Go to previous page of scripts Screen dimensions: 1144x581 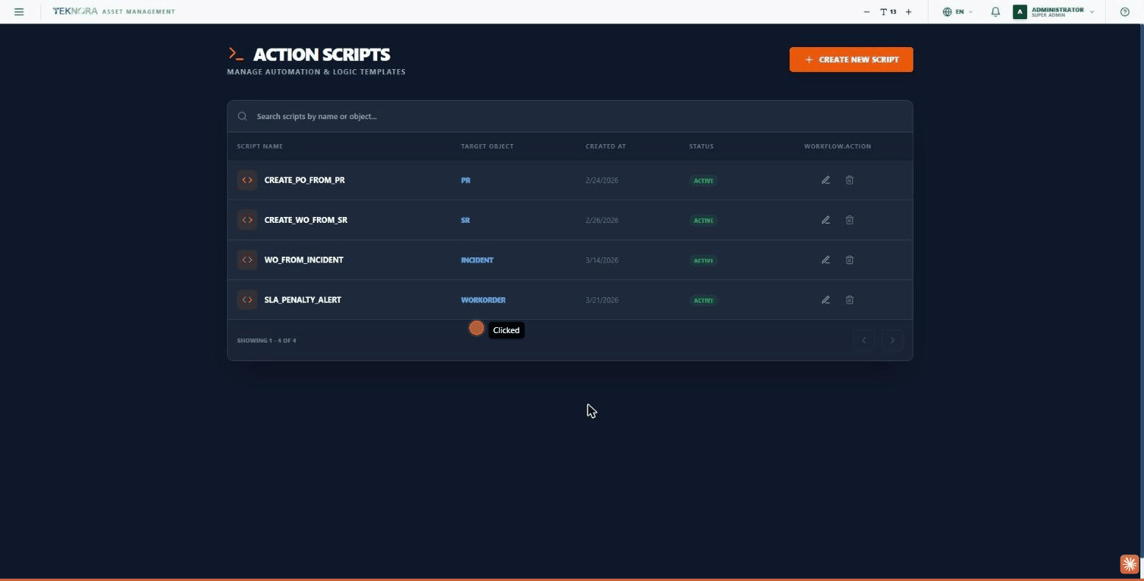[x=864, y=340]
